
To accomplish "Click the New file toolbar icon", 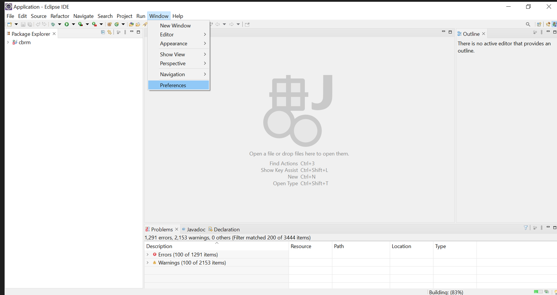I will (x=9, y=24).
